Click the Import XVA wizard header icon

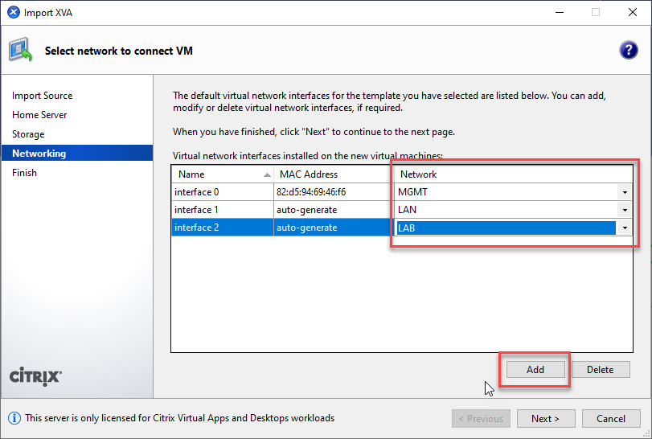pos(20,51)
